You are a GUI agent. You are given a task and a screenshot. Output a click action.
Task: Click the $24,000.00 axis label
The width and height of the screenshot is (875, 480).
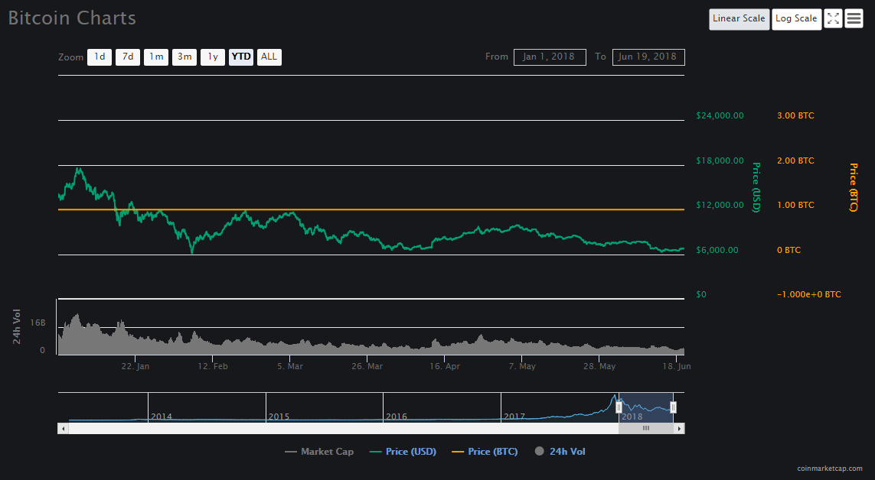720,116
